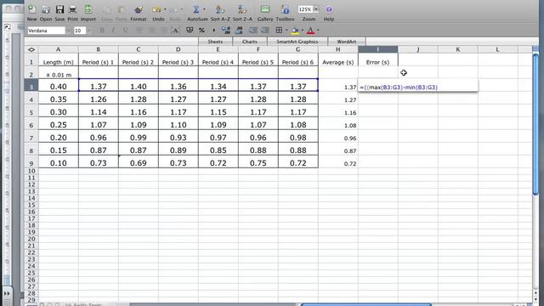
Task: Click the select-all corner of the sheet
Action: (x=31, y=49)
